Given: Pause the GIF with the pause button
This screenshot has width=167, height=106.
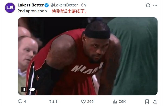Looking at the screenshot, I should (24, 89).
